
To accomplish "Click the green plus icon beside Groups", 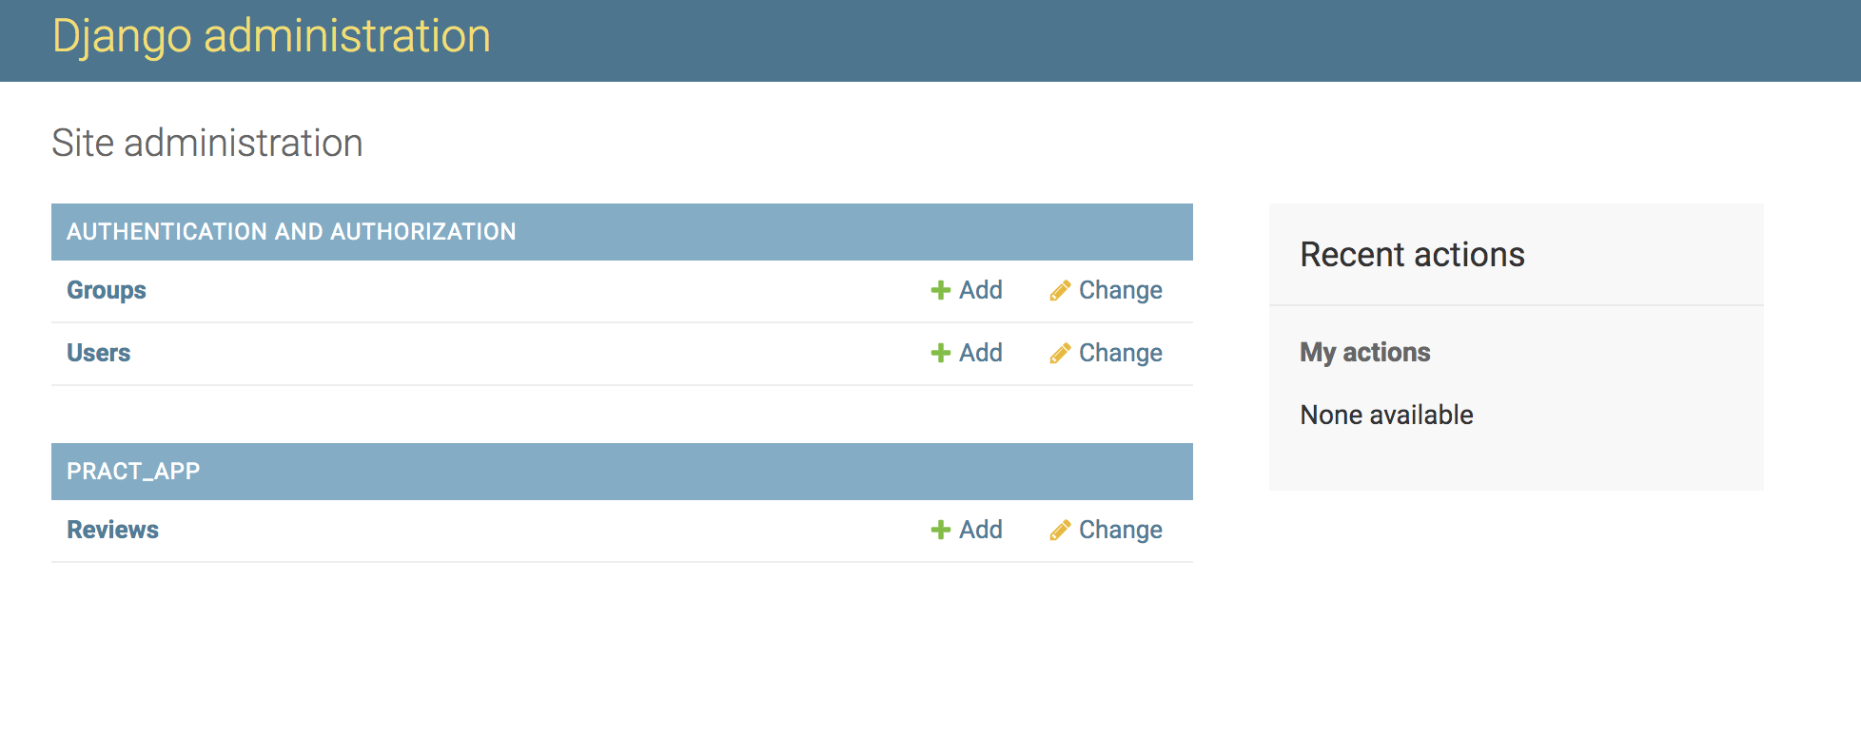I will click(940, 290).
